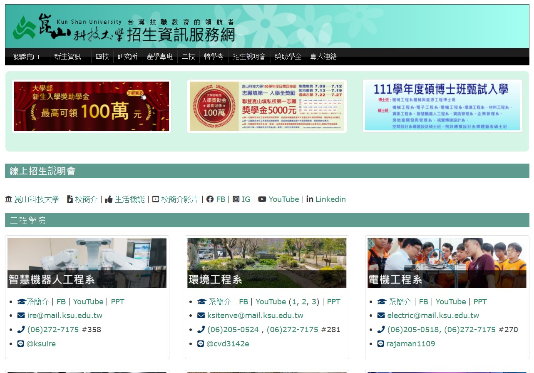This screenshot has width=534, height=373.
Task: Click the LINE icon beside @ksuire
Action: coord(21,344)
